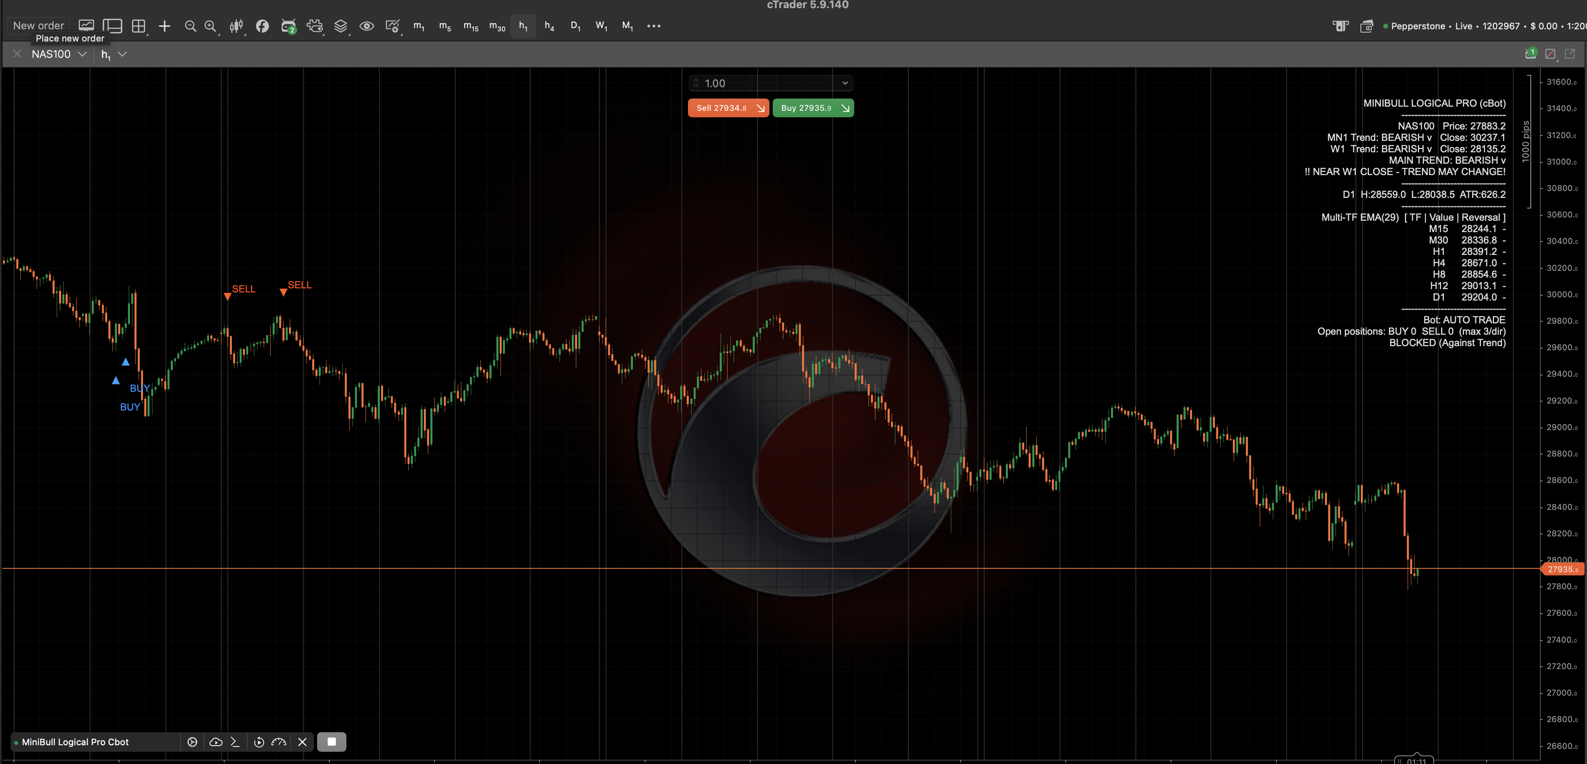The height and width of the screenshot is (764, 1587).
Task: Switch chart to D1 timeframe
Action: pos(575,26)
